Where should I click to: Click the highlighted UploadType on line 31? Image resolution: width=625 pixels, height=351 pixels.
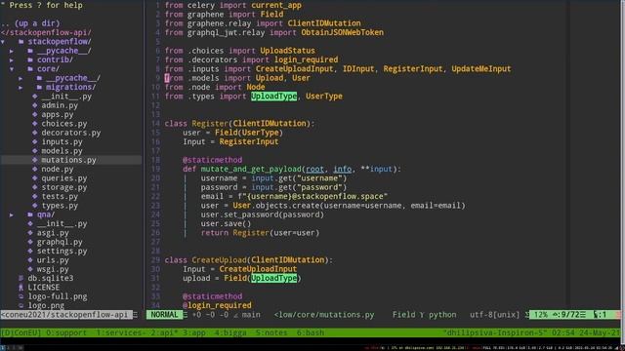tap(273, 279)
